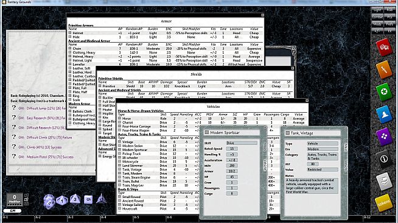Select hotkey slot A-1
The image size is (398, 223).
point(18,218)
